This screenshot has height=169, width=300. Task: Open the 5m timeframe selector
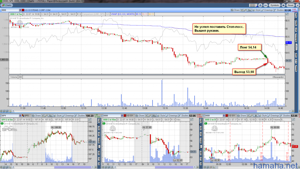click(x=50, y=115)
